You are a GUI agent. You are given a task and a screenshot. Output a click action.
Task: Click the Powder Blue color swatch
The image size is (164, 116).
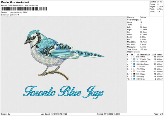click(x=134, y=59)
